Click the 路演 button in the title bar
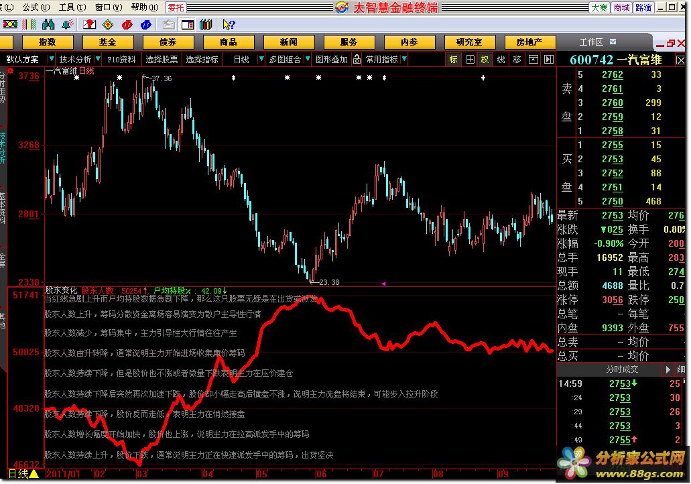This screenshot has height=484, width=691. click(x=643, y=7)
